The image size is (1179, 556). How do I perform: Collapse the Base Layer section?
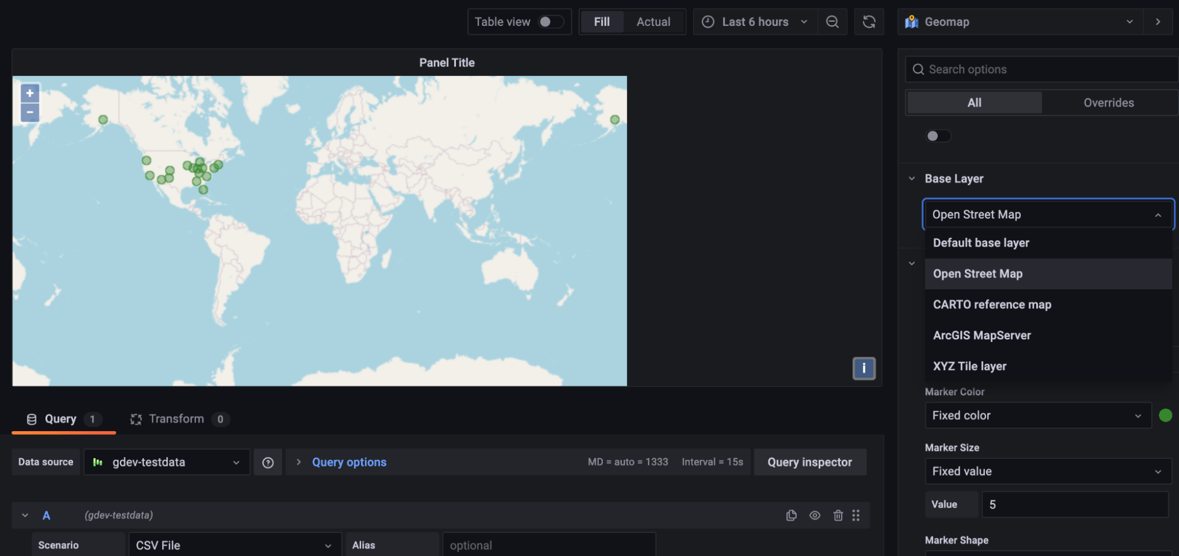click(912, 178)
